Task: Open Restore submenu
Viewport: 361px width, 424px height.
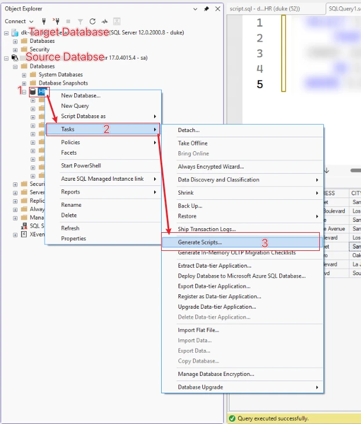Action: 242,216
